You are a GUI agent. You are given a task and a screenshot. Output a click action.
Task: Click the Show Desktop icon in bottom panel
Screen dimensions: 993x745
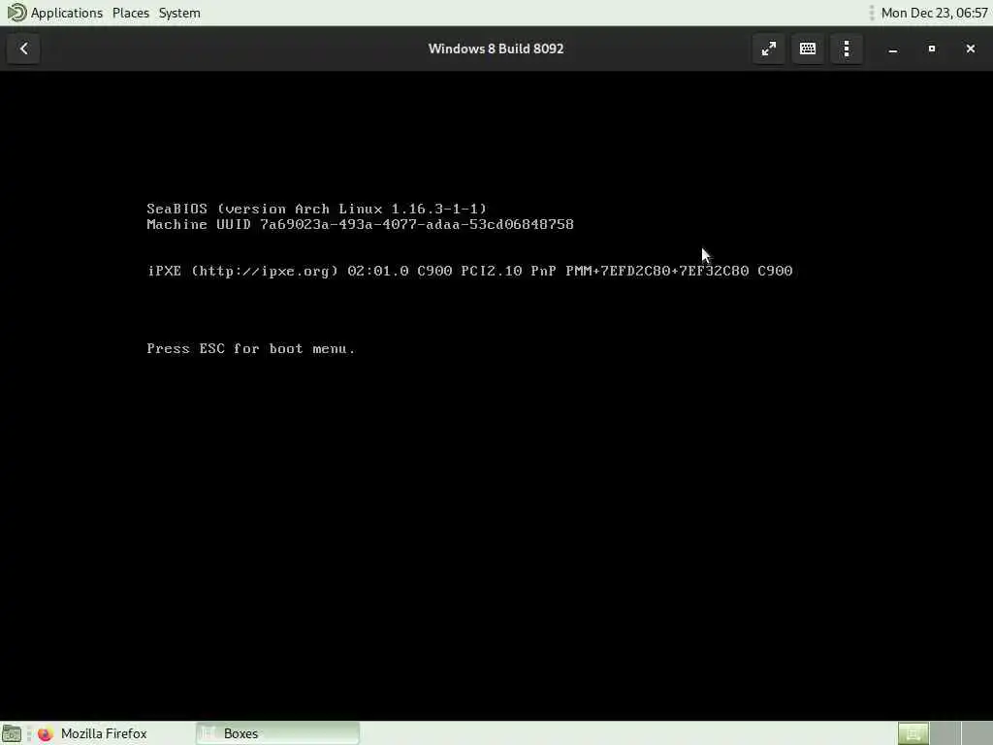click(12, 733)
